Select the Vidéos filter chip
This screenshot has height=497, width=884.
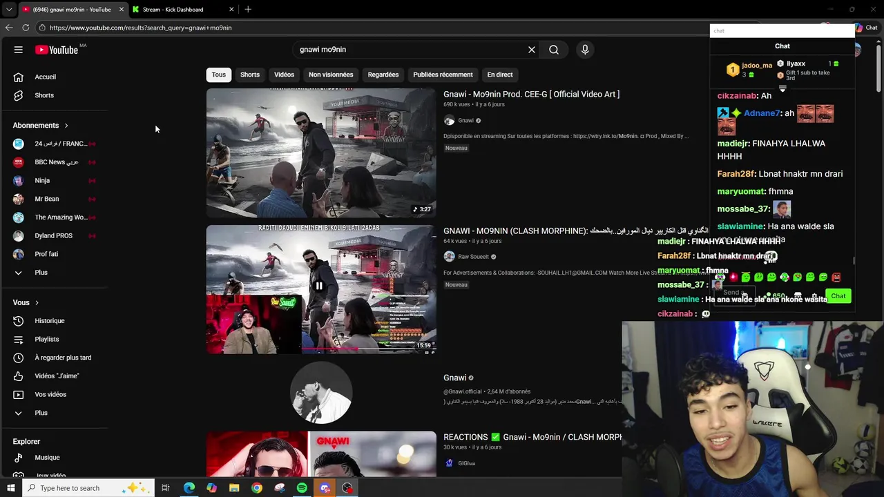(x=284, y=75)
